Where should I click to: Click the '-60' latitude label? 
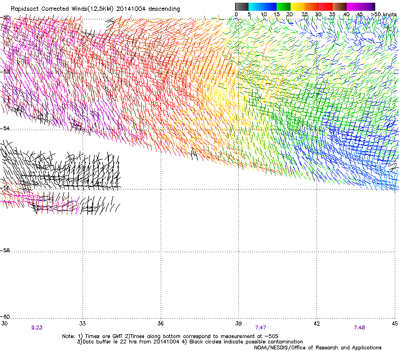[x=5, y=316]
